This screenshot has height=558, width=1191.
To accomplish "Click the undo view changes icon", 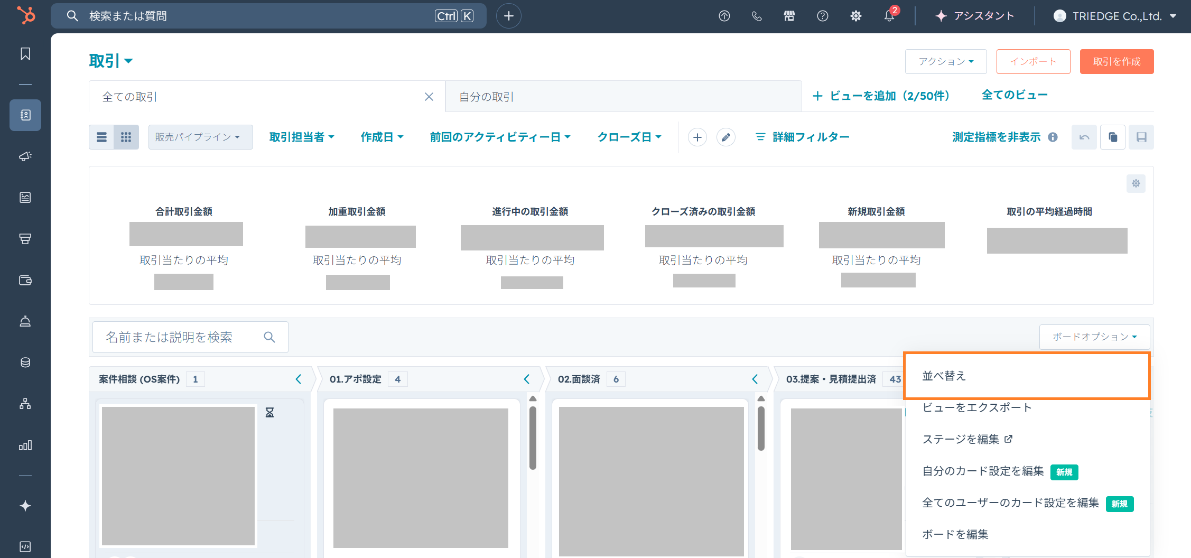I will pyautogui.click(x=1084, y=137).
